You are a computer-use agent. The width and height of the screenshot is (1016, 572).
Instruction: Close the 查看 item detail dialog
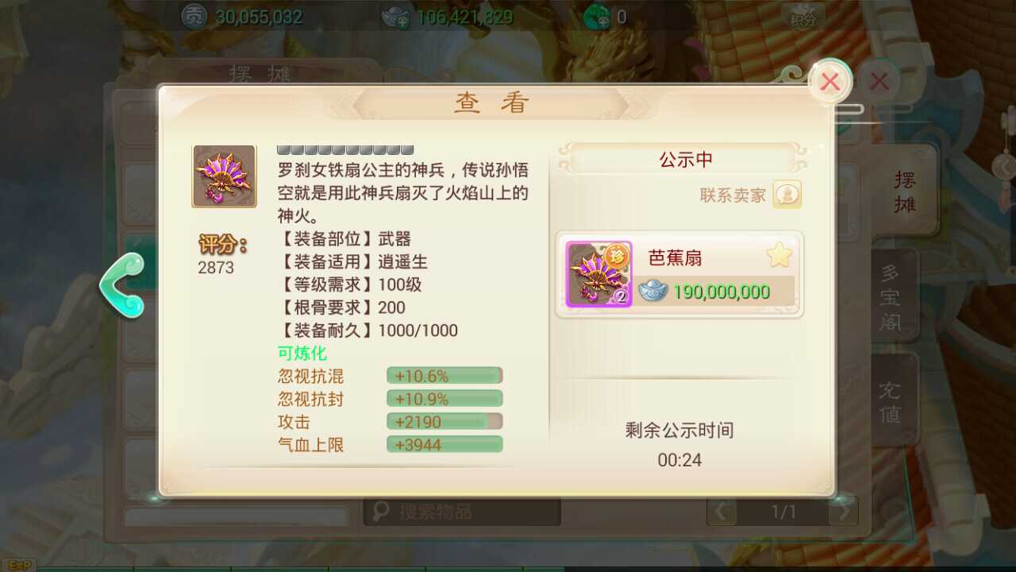(x=830, y=81)
